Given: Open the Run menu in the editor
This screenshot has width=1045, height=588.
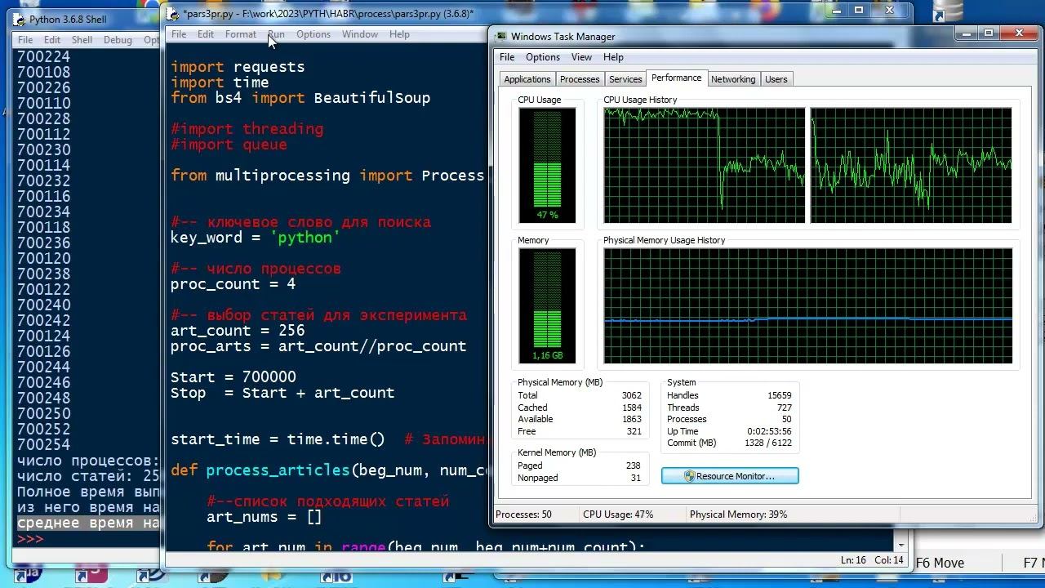Looking at the screenshot, I should (x=276, y=34).
